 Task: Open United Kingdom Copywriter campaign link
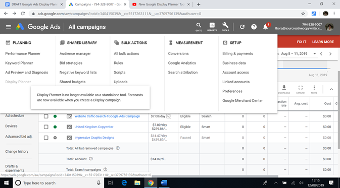(94, 127)
